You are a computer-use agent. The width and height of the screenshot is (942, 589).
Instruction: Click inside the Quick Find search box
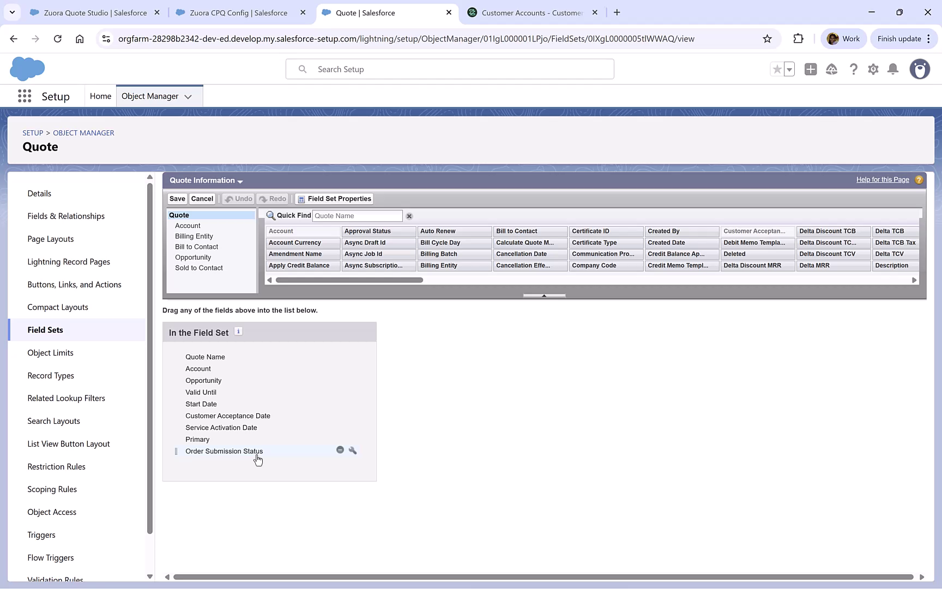pos(357,216)
